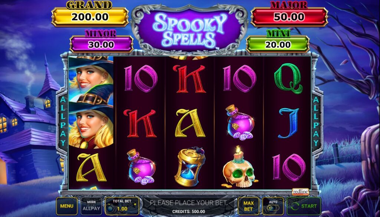Click the blue J symbol
Viewport: 380px width, 217px height.
[x=289, y=123]
